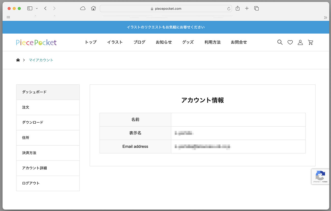This screenshot has width=331, height=211.
Task: Expand the sidebar dropdown chevron
Action: pyautogui.click(x=37, y=8)
